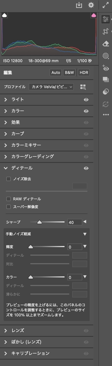
Task: Toggle カラー panel visibility eye
Action: tap(86, 111)
